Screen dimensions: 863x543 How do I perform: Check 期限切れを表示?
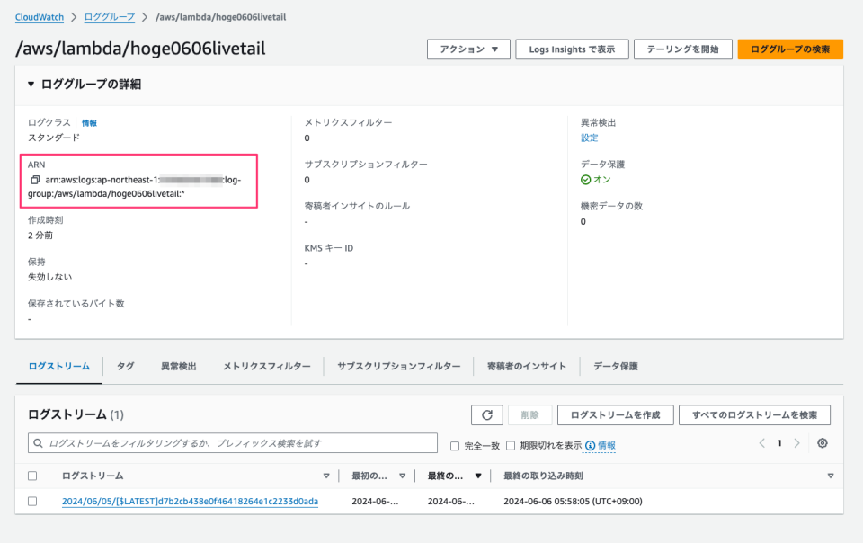tap(511, 445)
